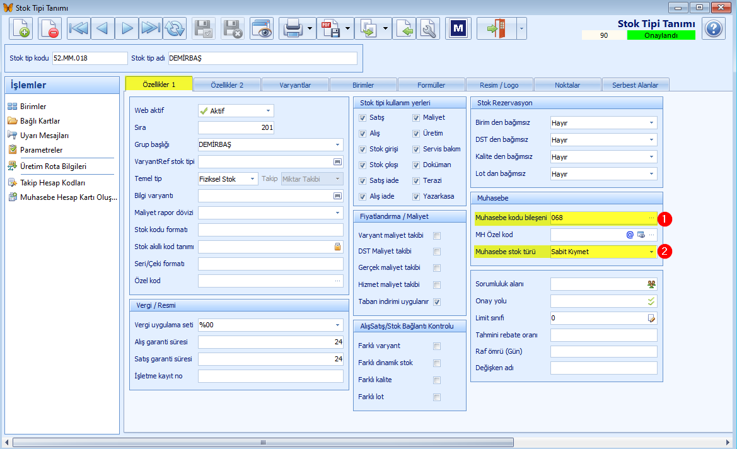Expand the Muhasebe stok türü dropdown
This screenshot has width=737, height=449.
pyautogui.click(x=651, y=252)
